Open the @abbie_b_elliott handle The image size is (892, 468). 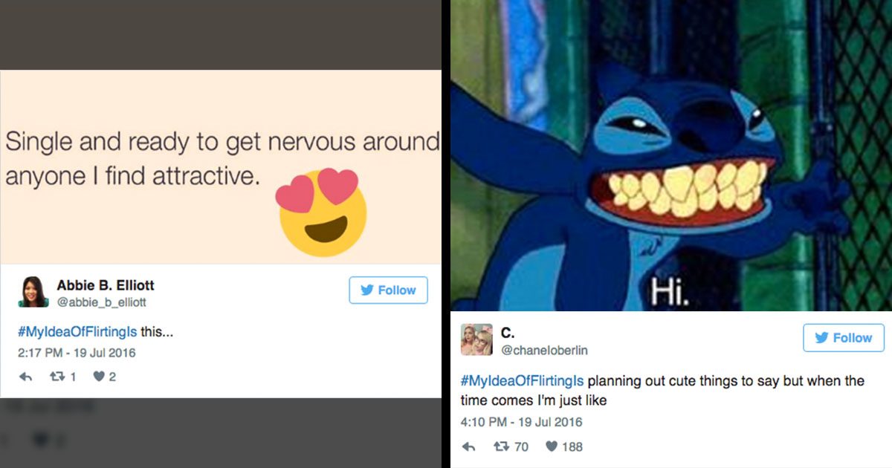coord(102,302)
